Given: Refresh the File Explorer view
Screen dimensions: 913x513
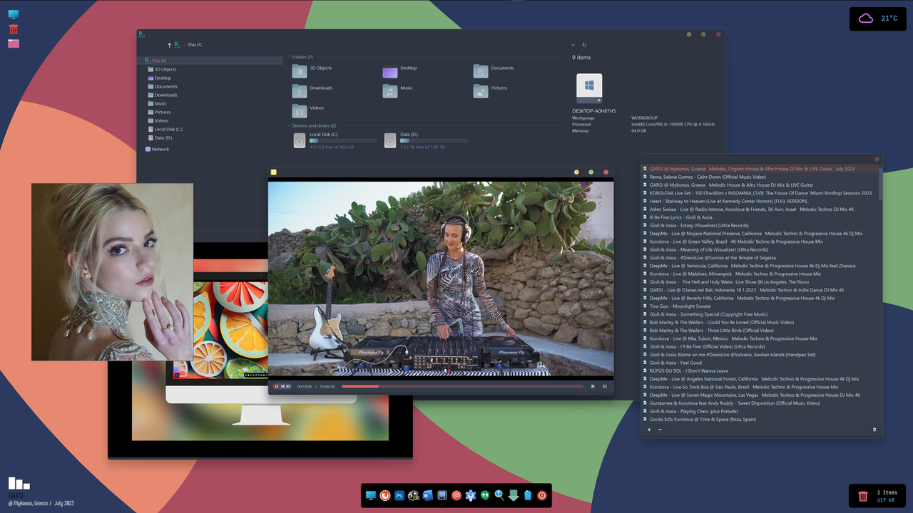Looking at the screenshot, I should 584,45.
